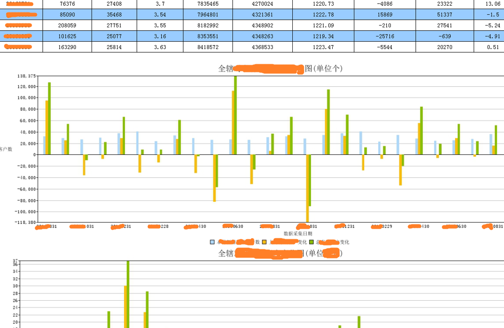Screen dimensions: 504x328
Task: Select table cell showing 208059
Action: pyautogui.click(x=67, y=25)
